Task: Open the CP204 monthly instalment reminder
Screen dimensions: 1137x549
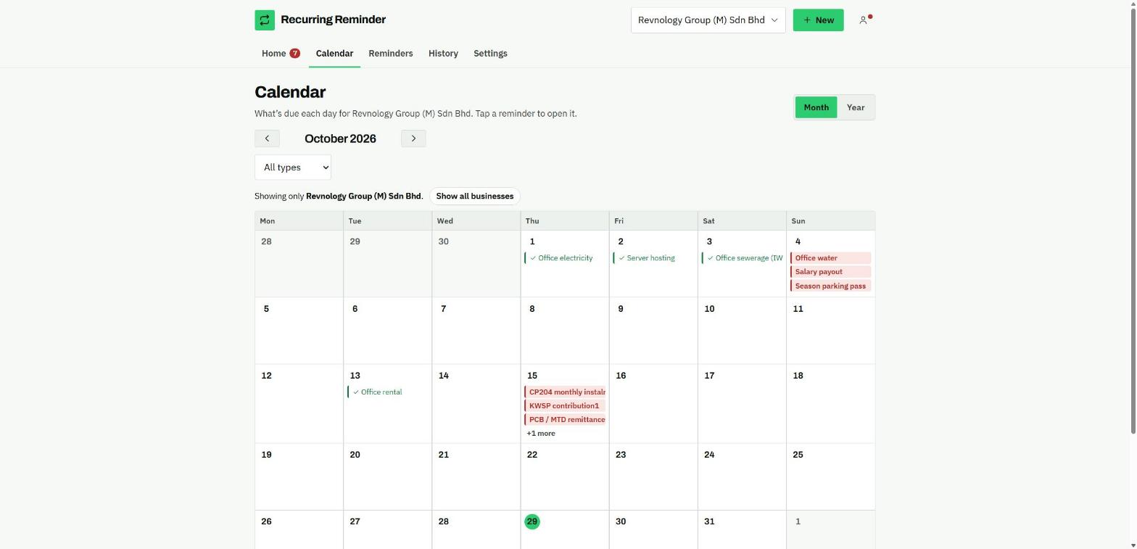Action: pyautogui.click(x=565, y=392)
